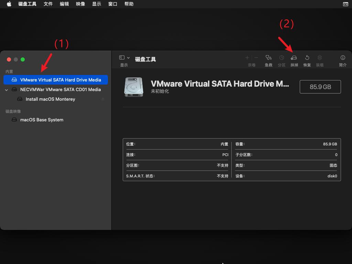Click the eject icon beside Install macOS Monterey
The image size is (352, 264).
[103, 99]
